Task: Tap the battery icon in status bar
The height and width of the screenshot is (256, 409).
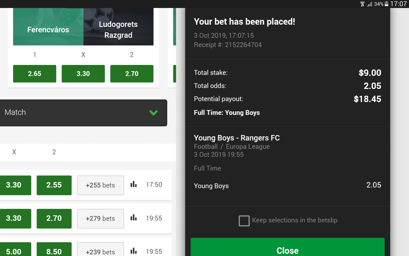Action: pos(387,4)
